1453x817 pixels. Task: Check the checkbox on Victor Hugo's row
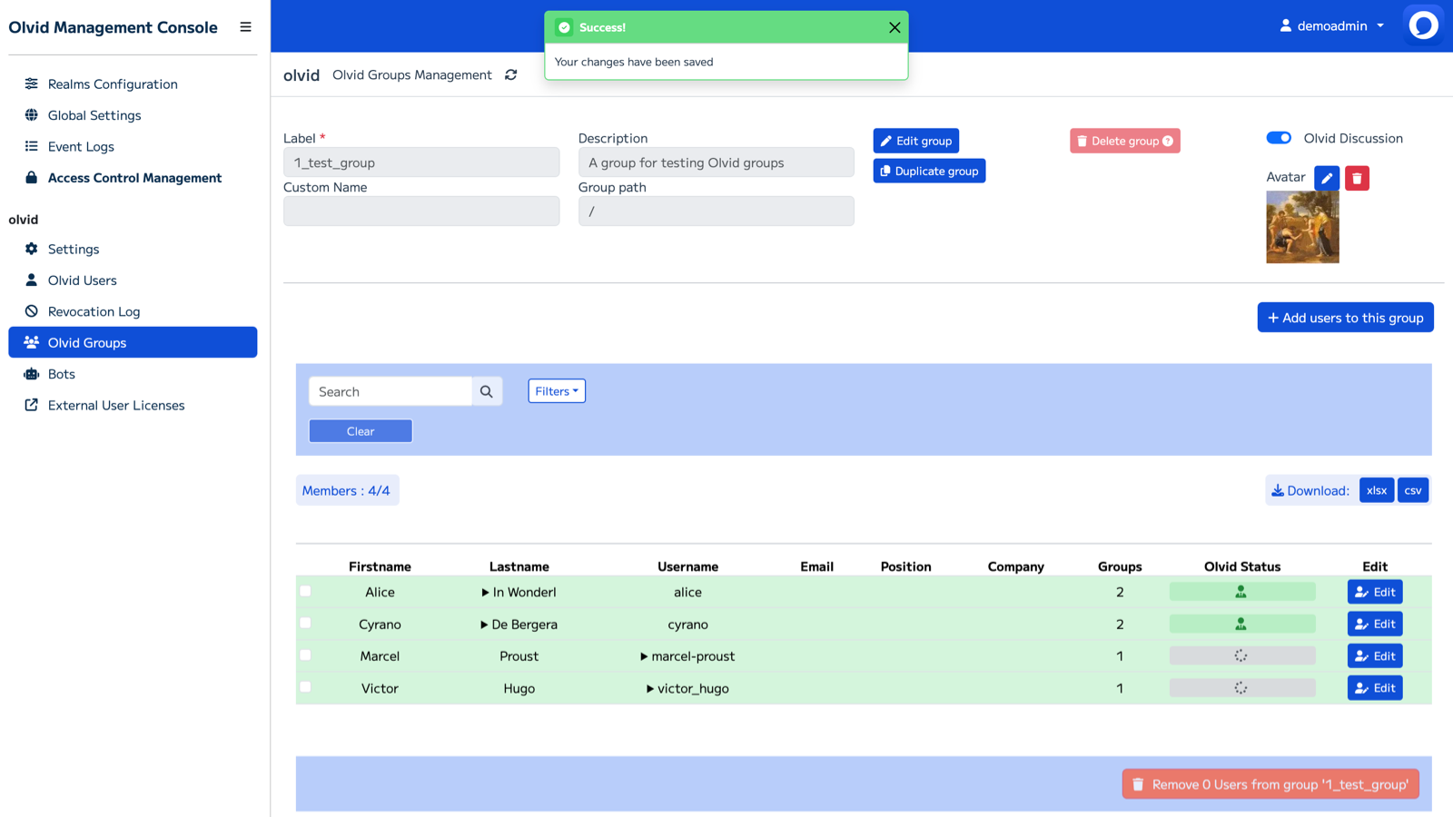[x=305, y=687]
